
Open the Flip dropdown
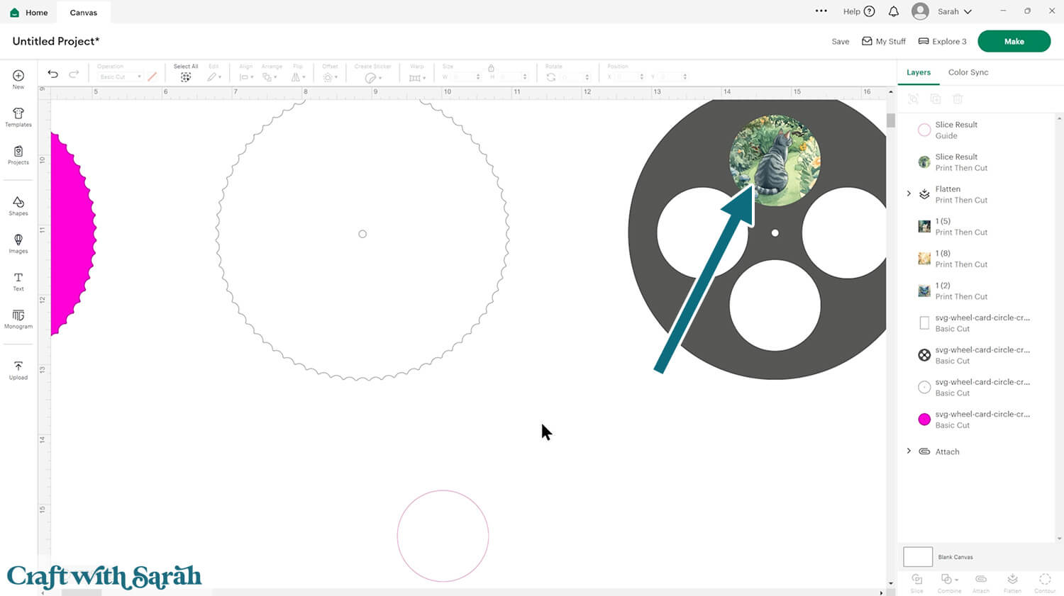coord(299,77)
